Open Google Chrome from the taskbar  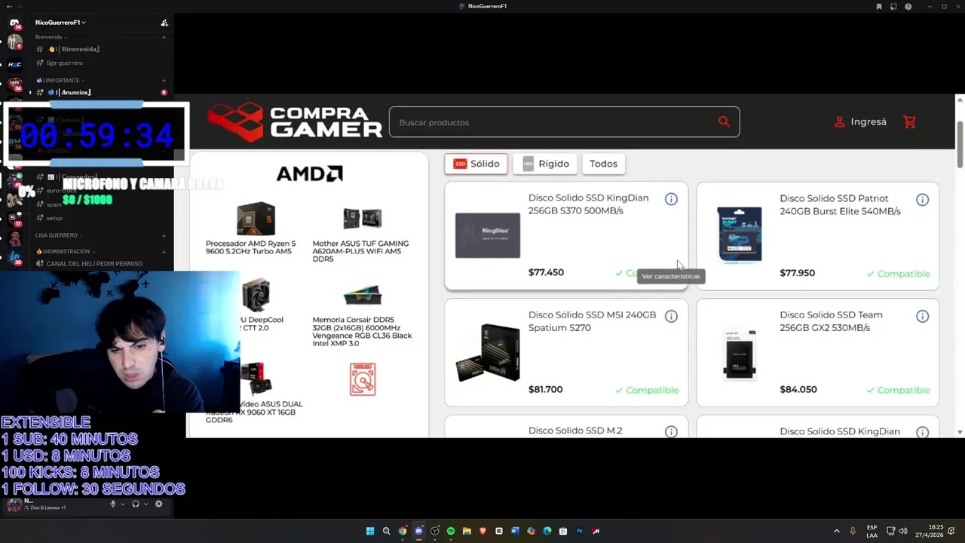coord(403,531)
